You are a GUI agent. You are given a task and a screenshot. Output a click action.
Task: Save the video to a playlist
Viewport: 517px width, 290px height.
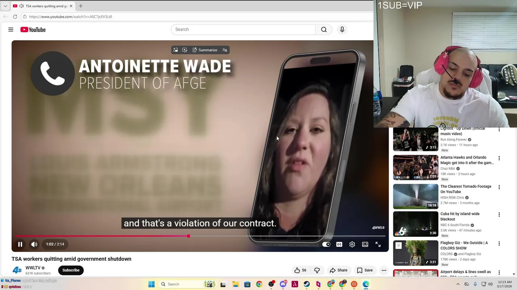click(365, 270)
